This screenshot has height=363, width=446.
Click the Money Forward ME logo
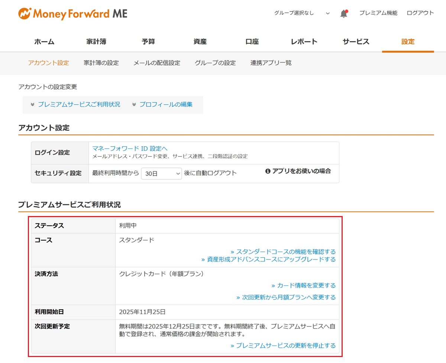[x=72, y=14]
